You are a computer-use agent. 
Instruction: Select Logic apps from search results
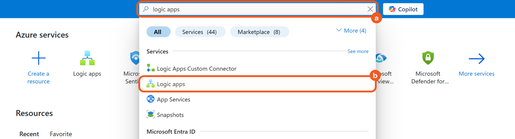(x=171, y=84)
